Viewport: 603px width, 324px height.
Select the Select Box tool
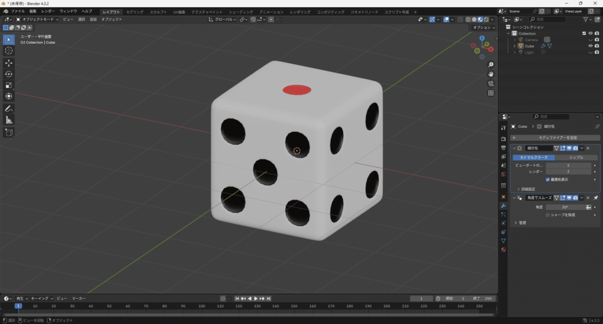pos(8,39)
